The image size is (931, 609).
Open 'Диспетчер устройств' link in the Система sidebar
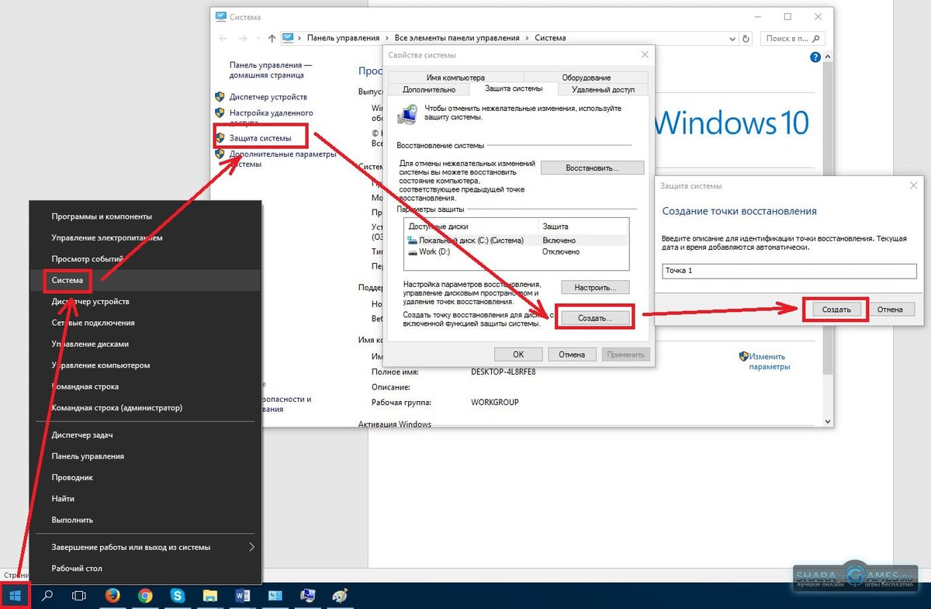pyautogui.click(x=268, y=97)
